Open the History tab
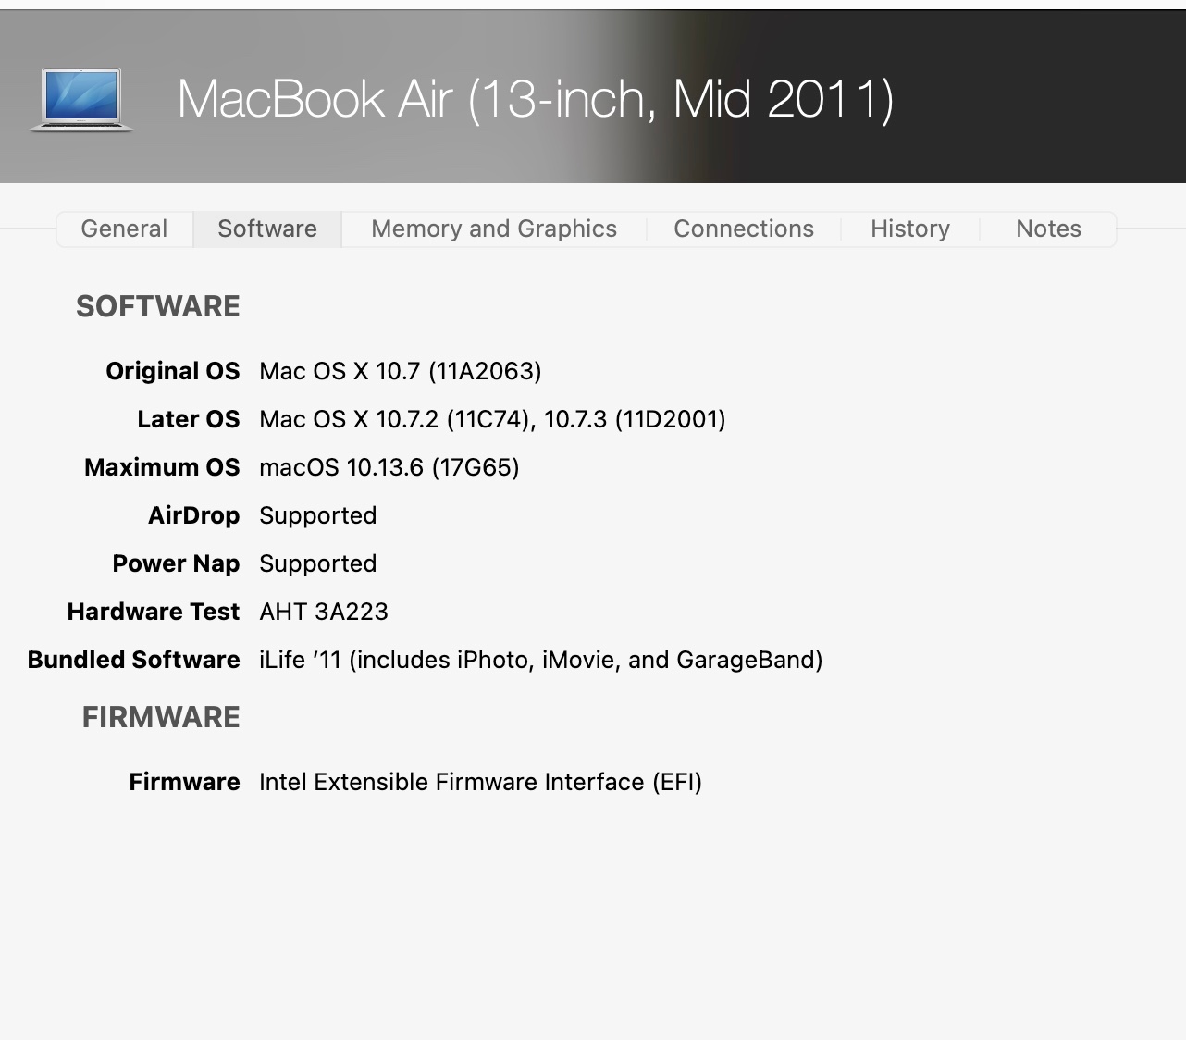This screenshot has width=1186, height=1040. tap(910, 229)
